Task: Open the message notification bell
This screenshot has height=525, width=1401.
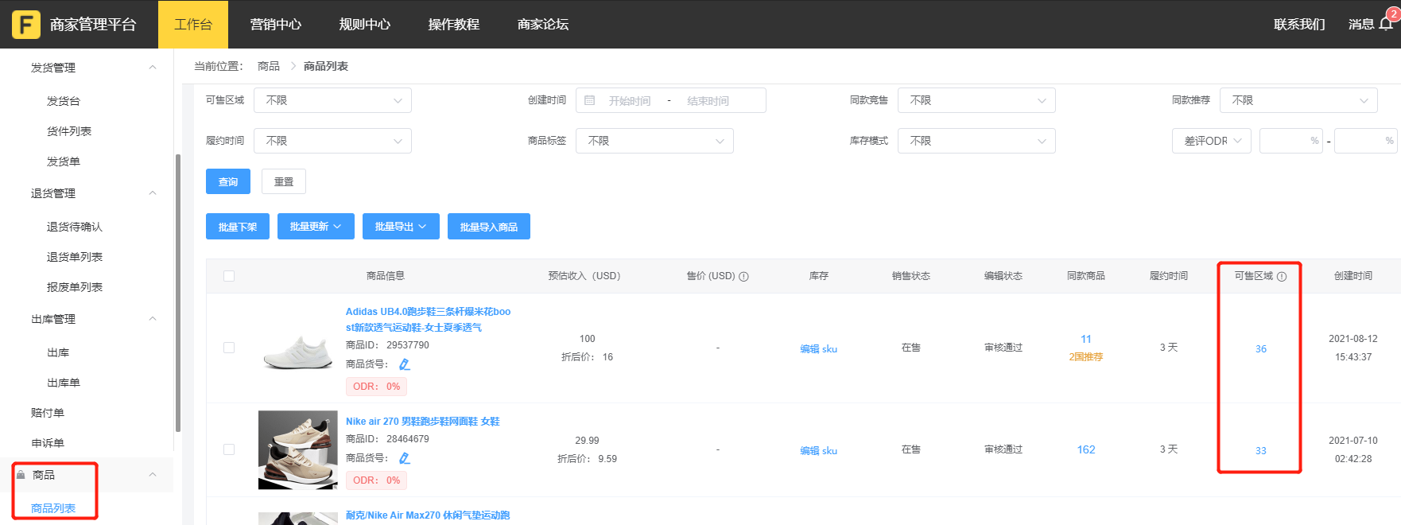Action: coord(1386,24)
